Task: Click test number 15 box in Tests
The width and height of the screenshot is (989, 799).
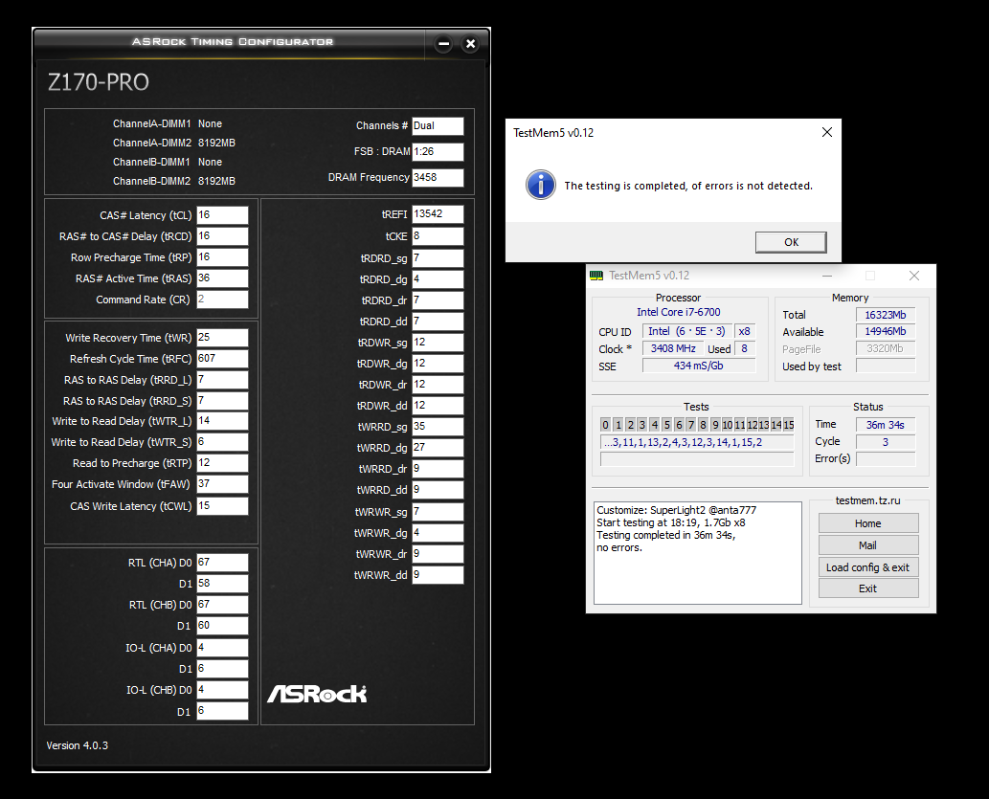Action: [789, 425]
